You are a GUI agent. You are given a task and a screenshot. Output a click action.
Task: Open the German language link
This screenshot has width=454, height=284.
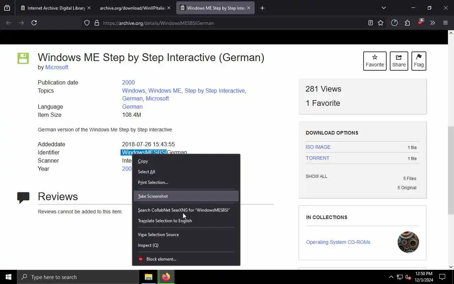(132, 106)
